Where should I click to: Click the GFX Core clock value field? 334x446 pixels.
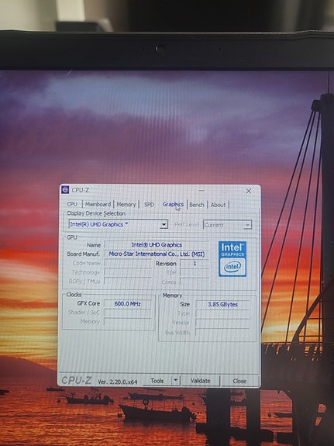[127, 303]
